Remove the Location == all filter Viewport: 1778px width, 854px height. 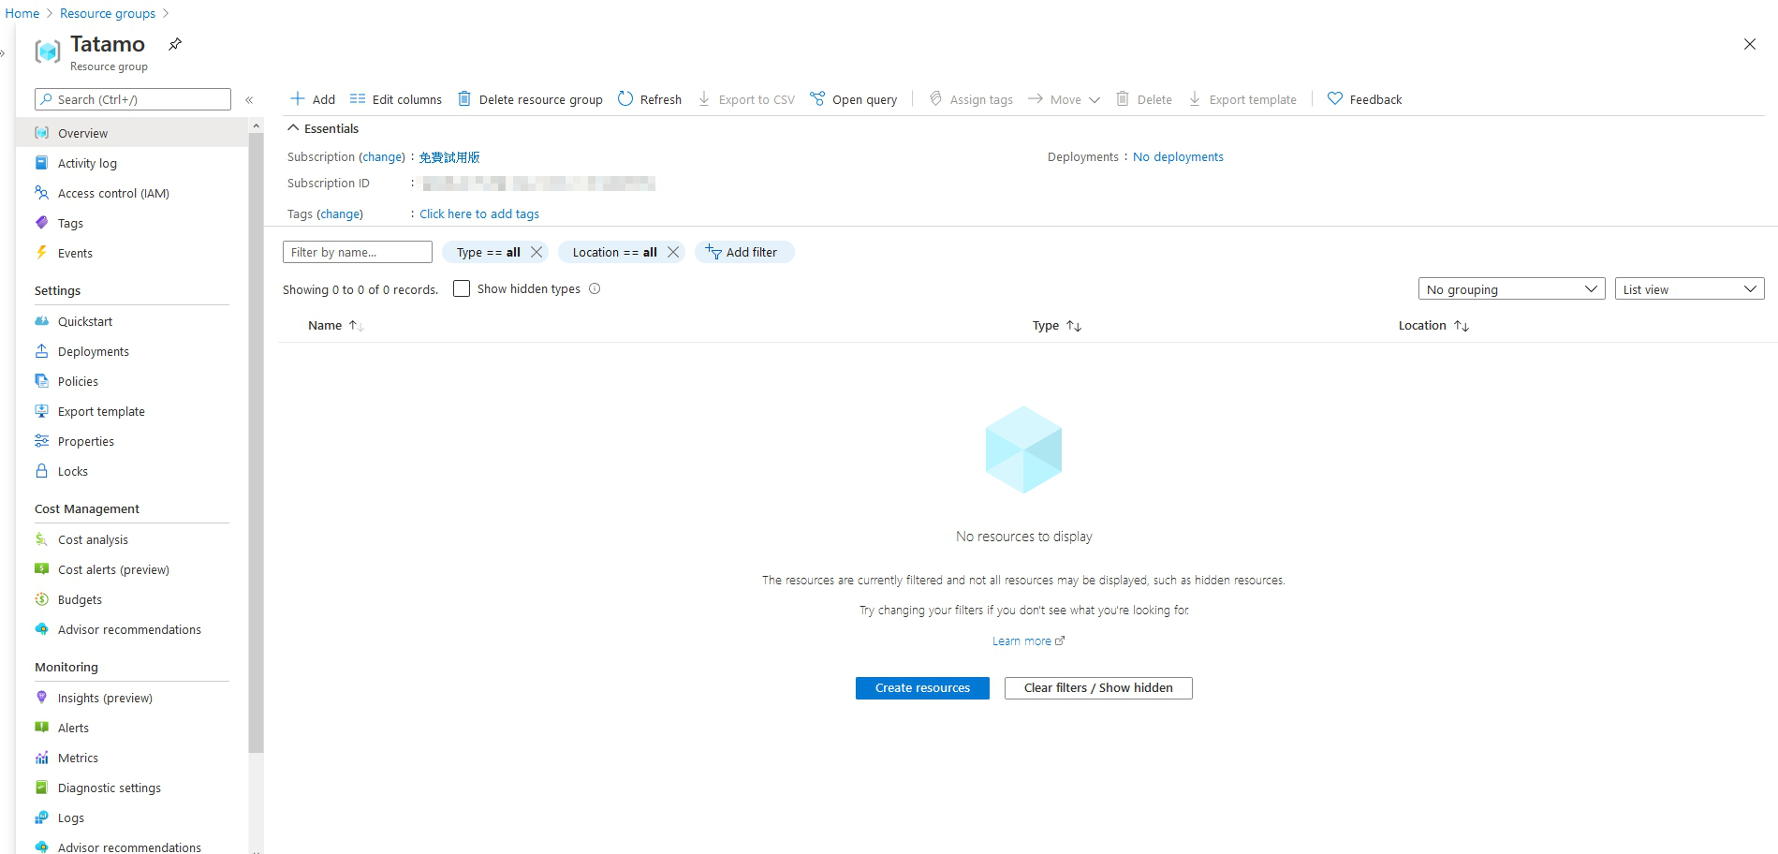click(673, 252)
